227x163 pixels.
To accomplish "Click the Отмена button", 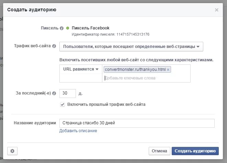I will pyautogui.click(x=159, y=151).
